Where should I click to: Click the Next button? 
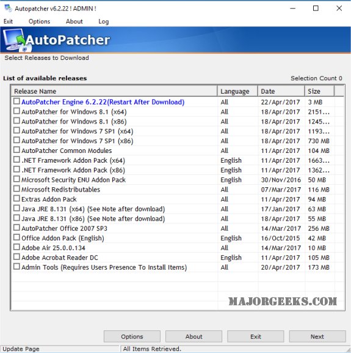317,336
